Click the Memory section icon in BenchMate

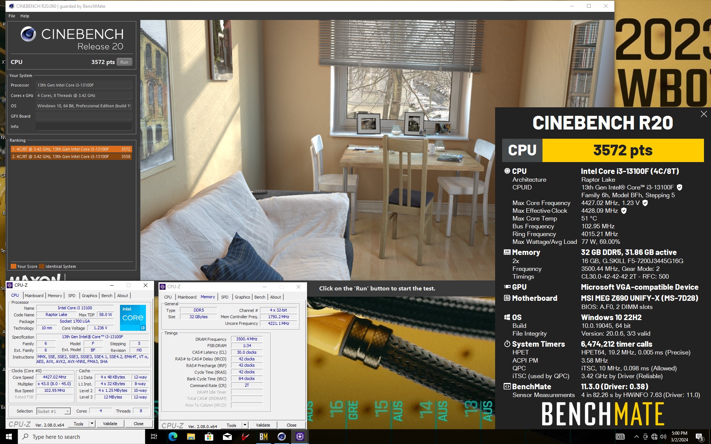click(x=507, y=252)
